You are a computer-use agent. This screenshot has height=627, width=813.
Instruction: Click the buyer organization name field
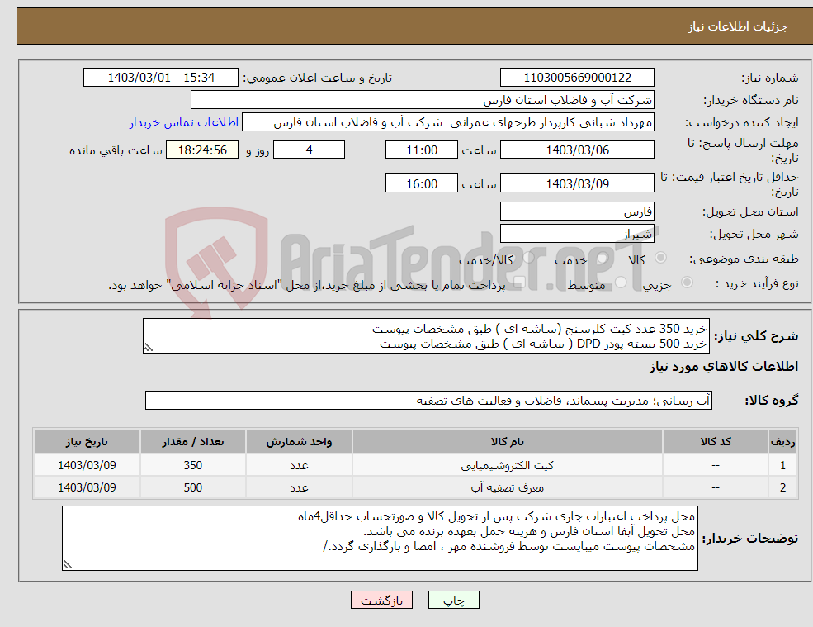(422, 100)
